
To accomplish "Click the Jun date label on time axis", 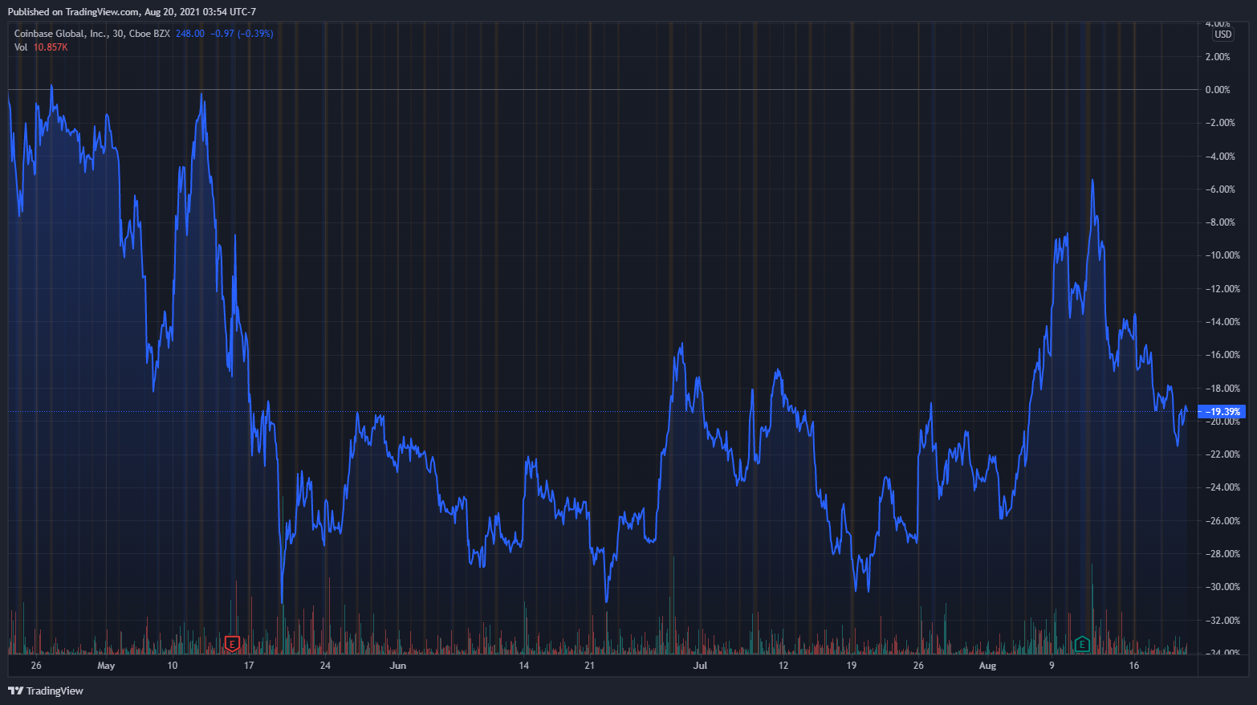I will coord(397,666).
